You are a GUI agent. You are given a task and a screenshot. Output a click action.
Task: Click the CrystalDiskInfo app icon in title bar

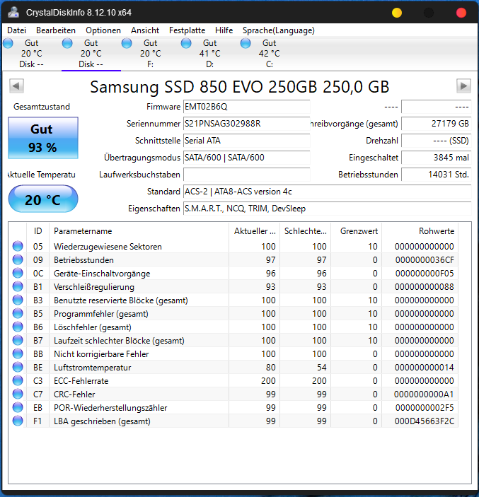coord(13,12)
